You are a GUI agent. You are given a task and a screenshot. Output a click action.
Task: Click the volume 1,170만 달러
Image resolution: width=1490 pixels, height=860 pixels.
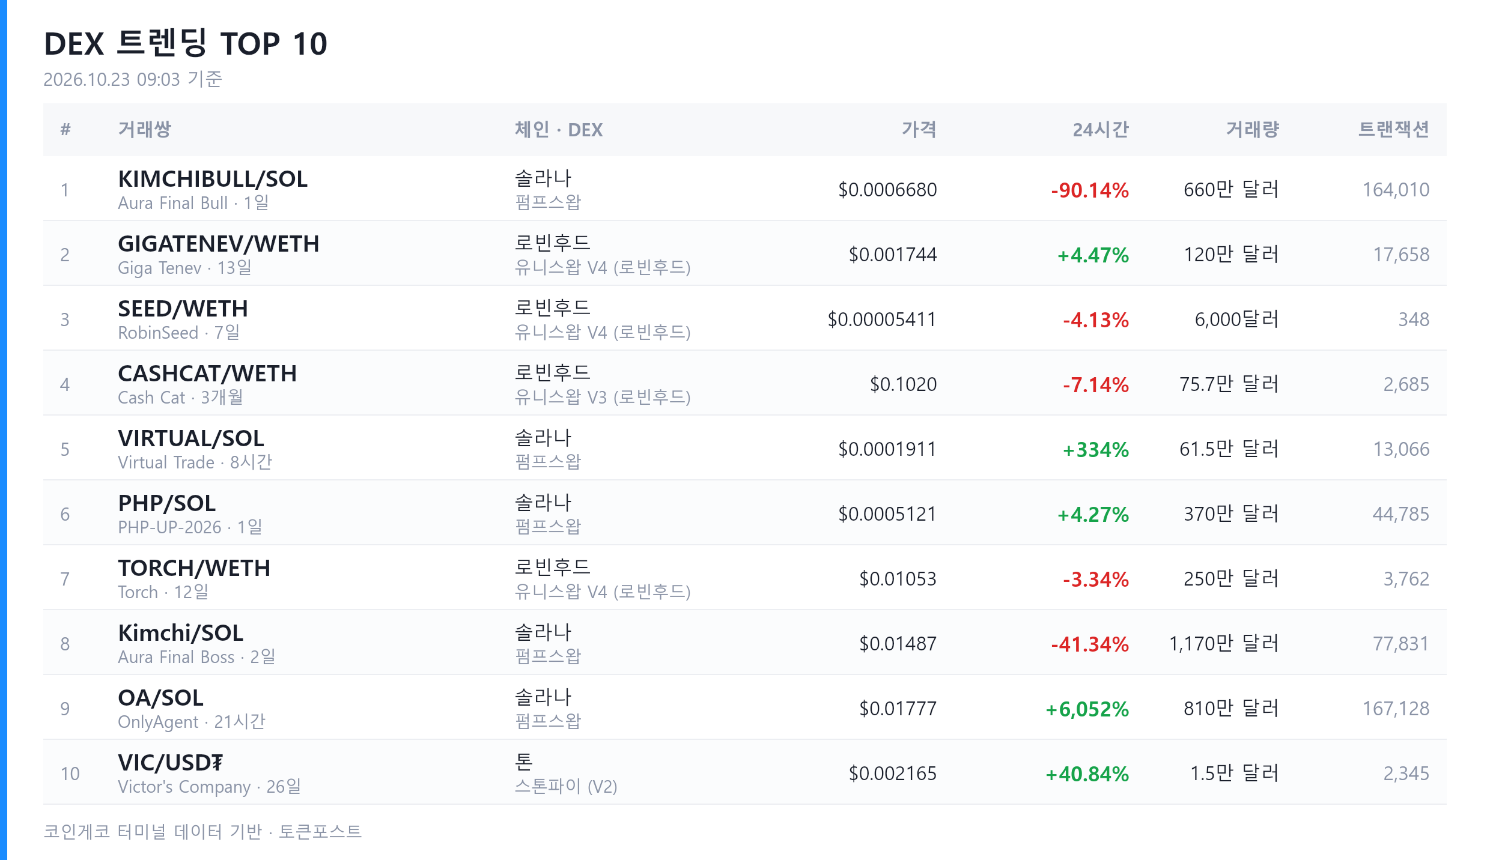1224,644
